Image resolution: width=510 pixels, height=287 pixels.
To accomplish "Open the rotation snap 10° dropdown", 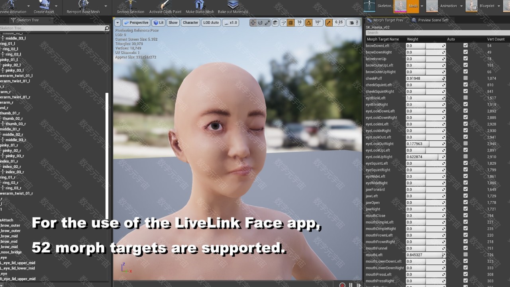I will coord(318,23).
